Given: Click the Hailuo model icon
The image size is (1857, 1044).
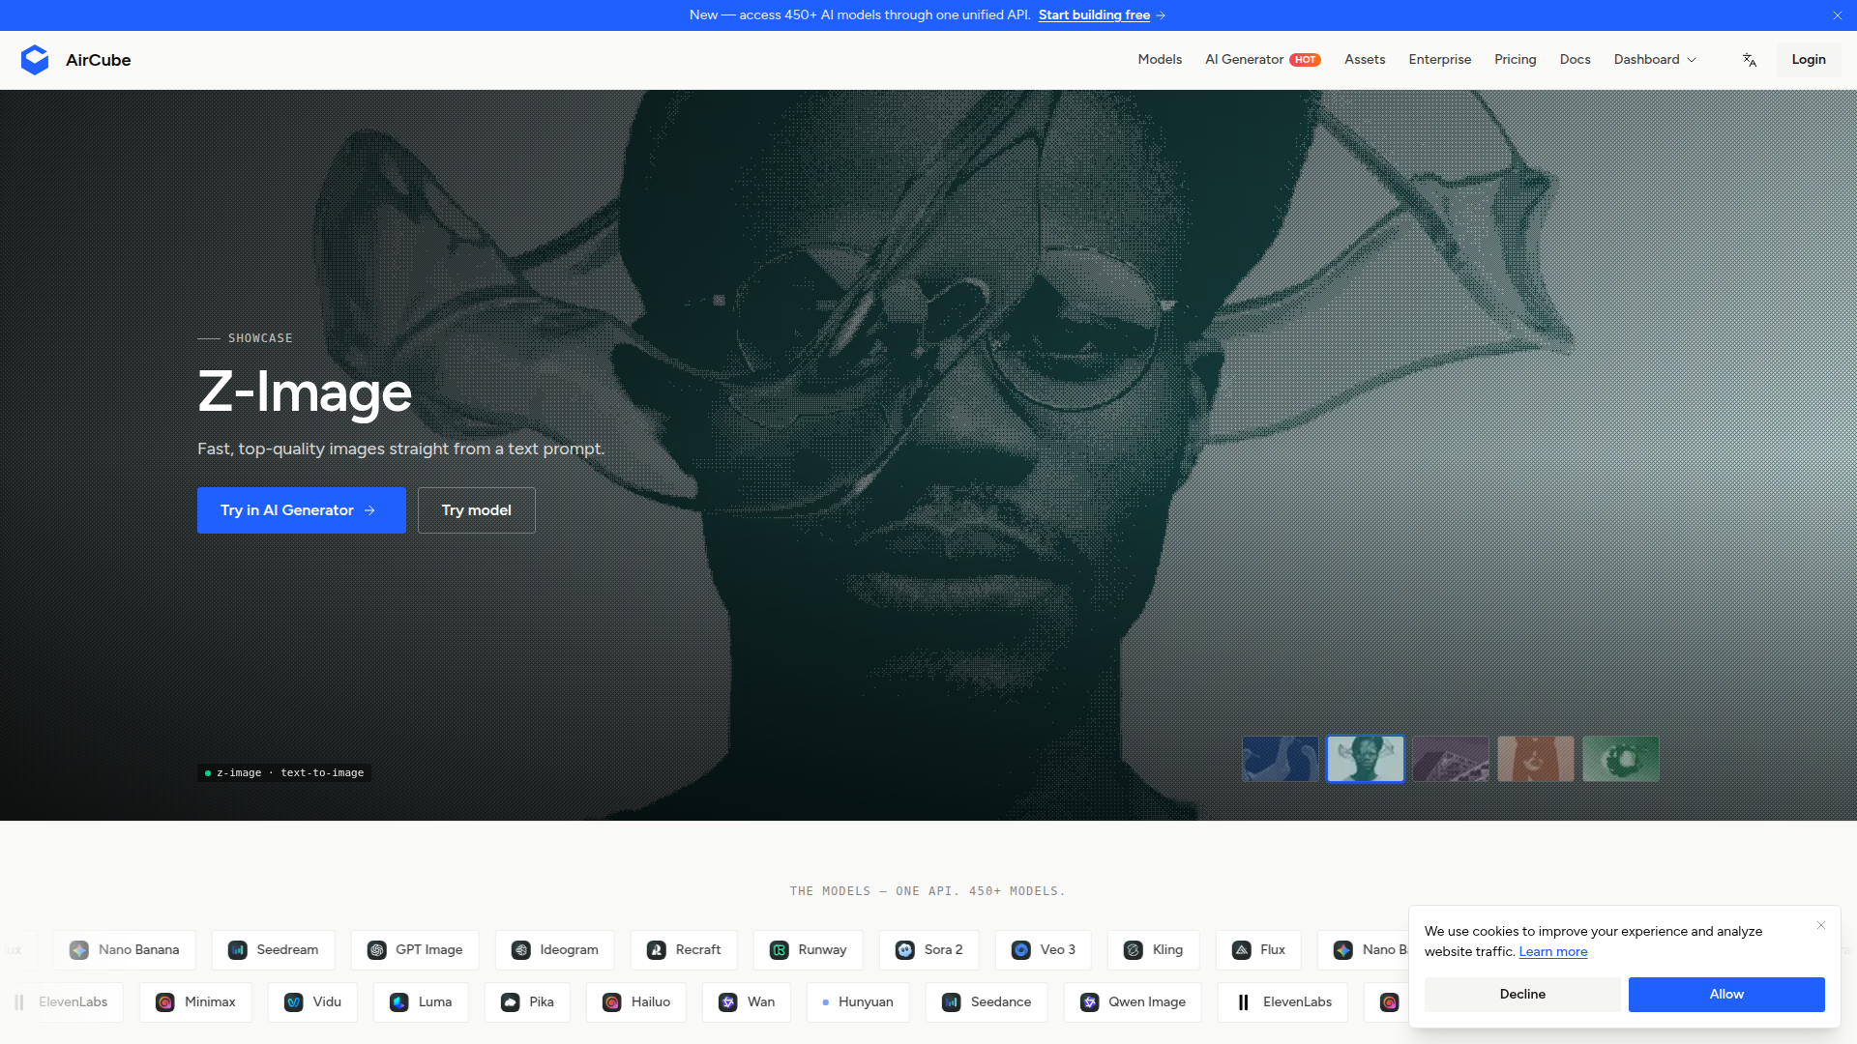Looking at the screenshot, I should point(611,1002).
